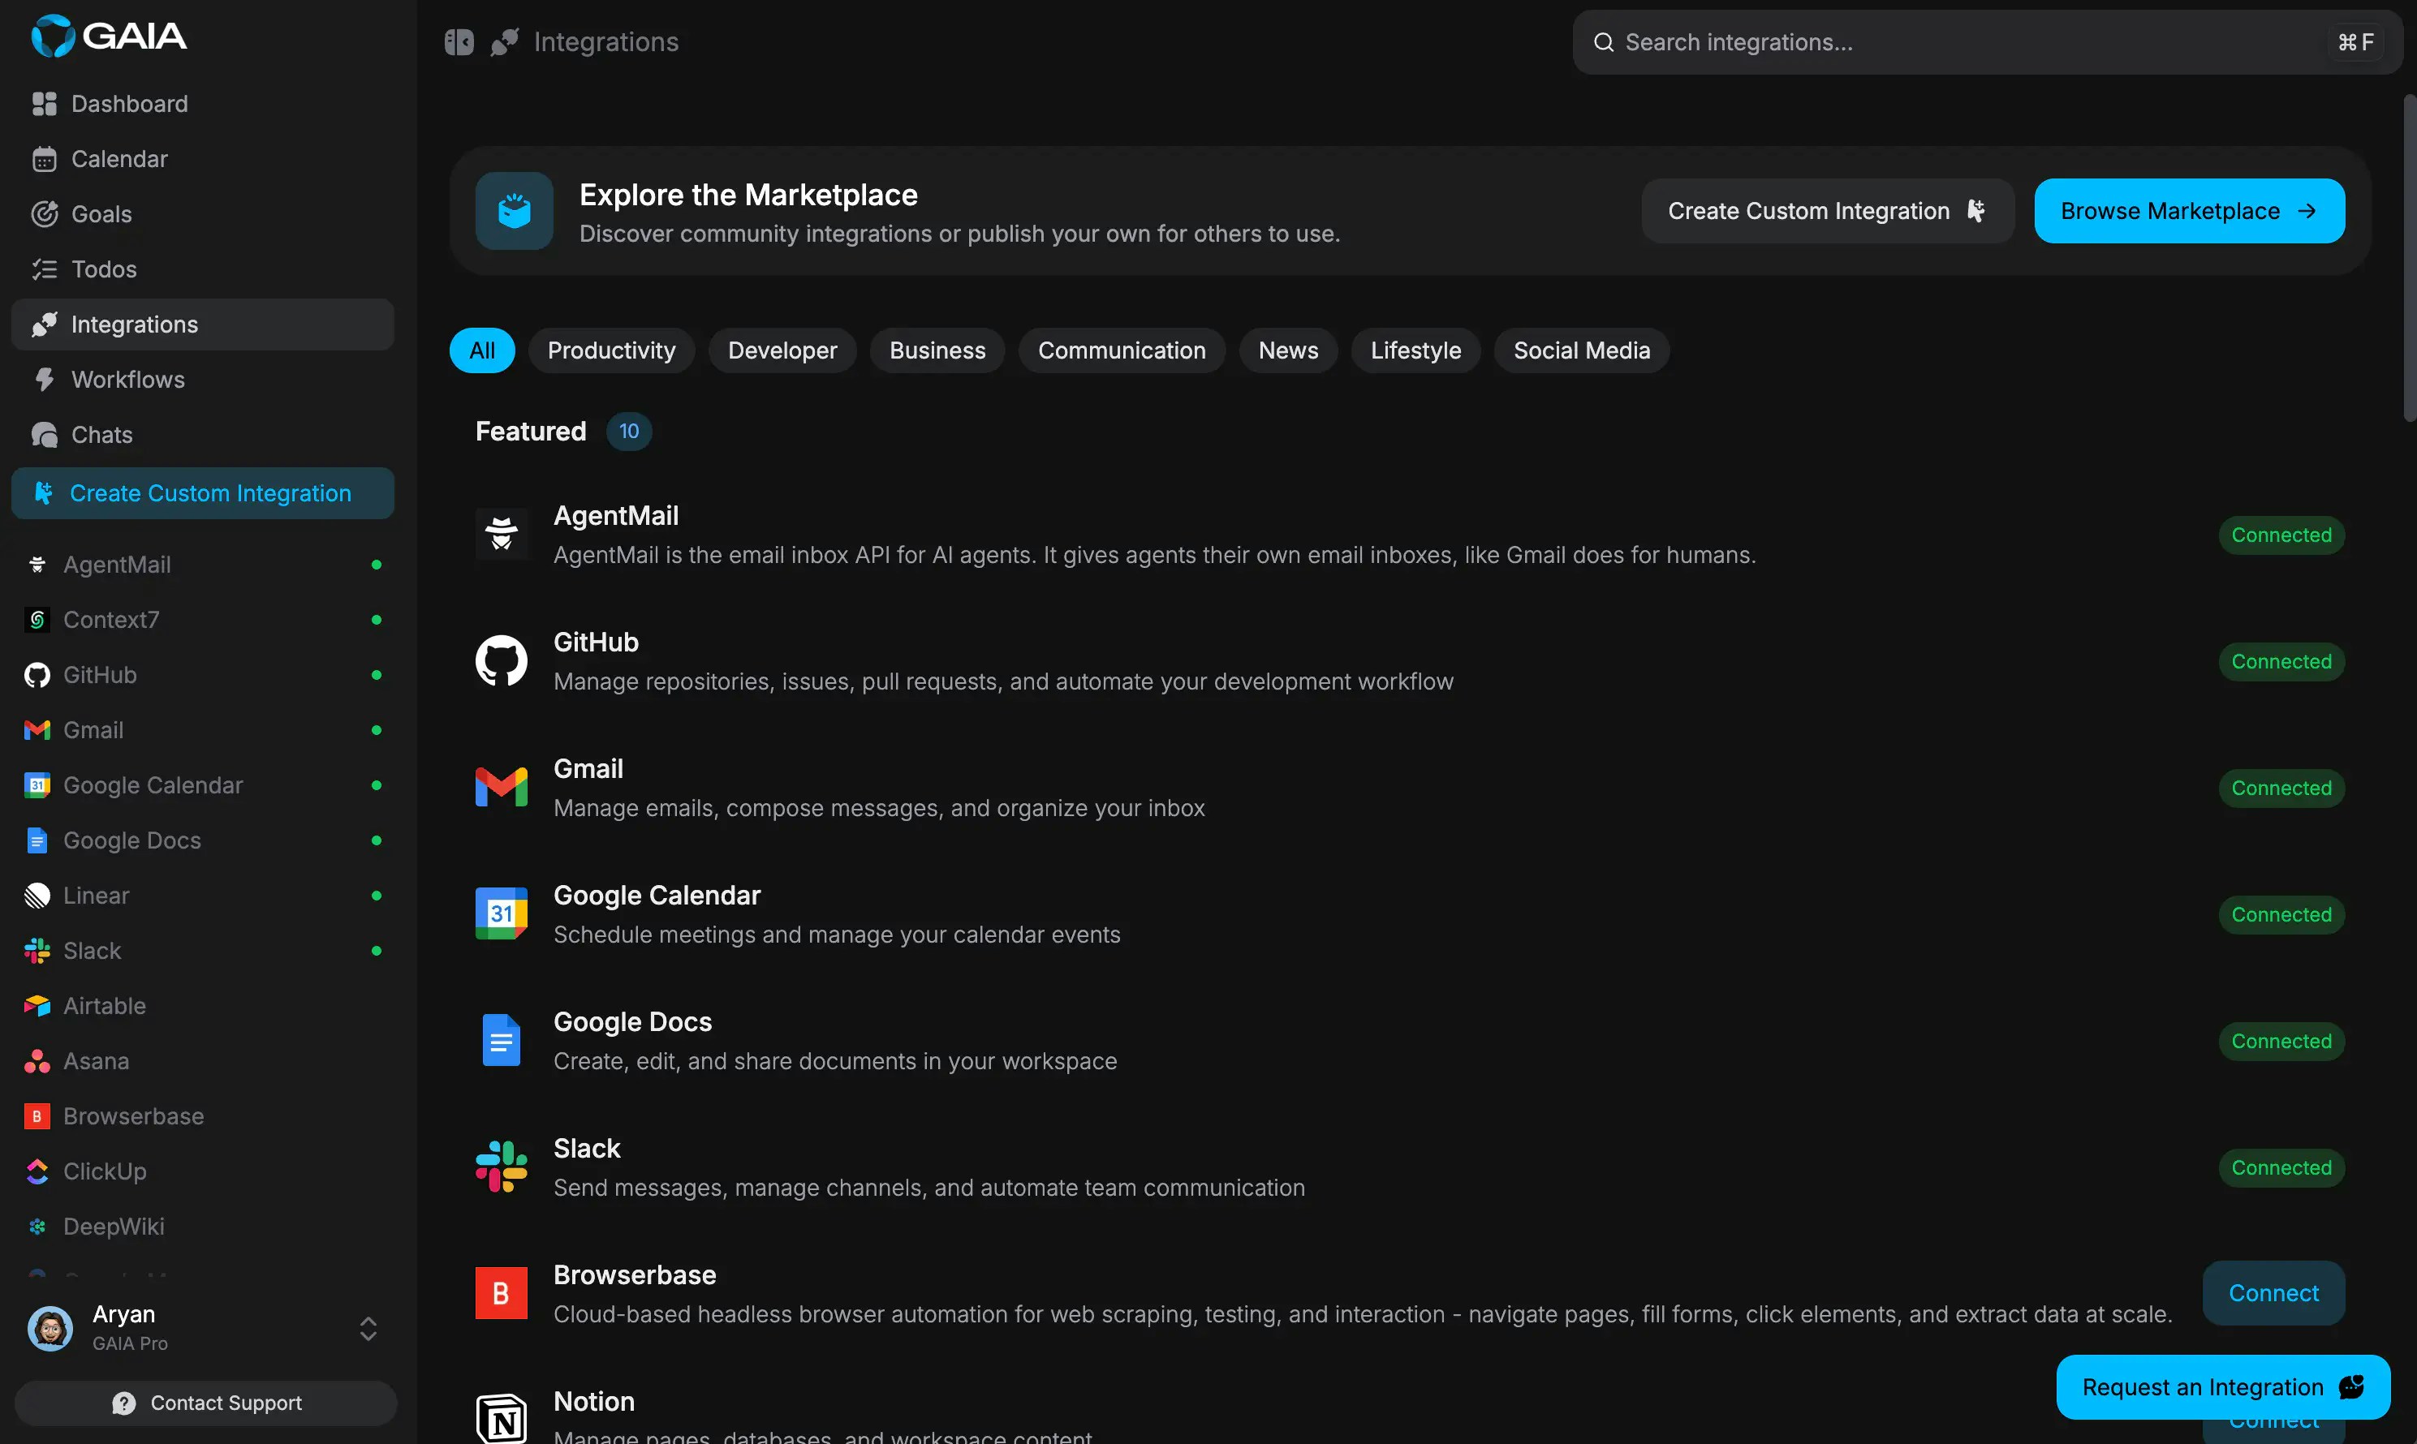
Task: Expand the Aryan account switcher chevron
Action: tap(368, 1328)
